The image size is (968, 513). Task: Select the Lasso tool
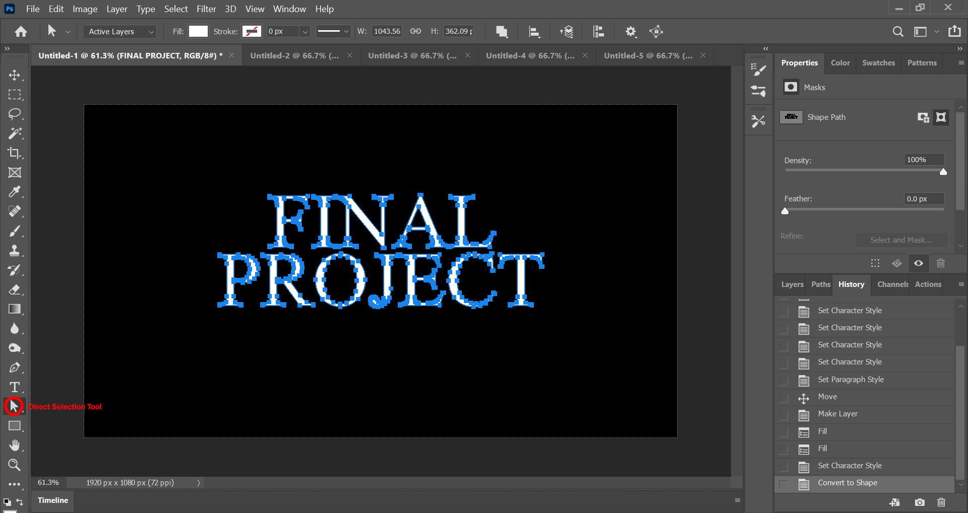(x=14, y=114)
